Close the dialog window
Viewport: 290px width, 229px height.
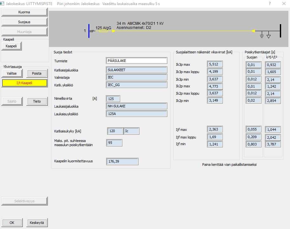click(284, 3)
